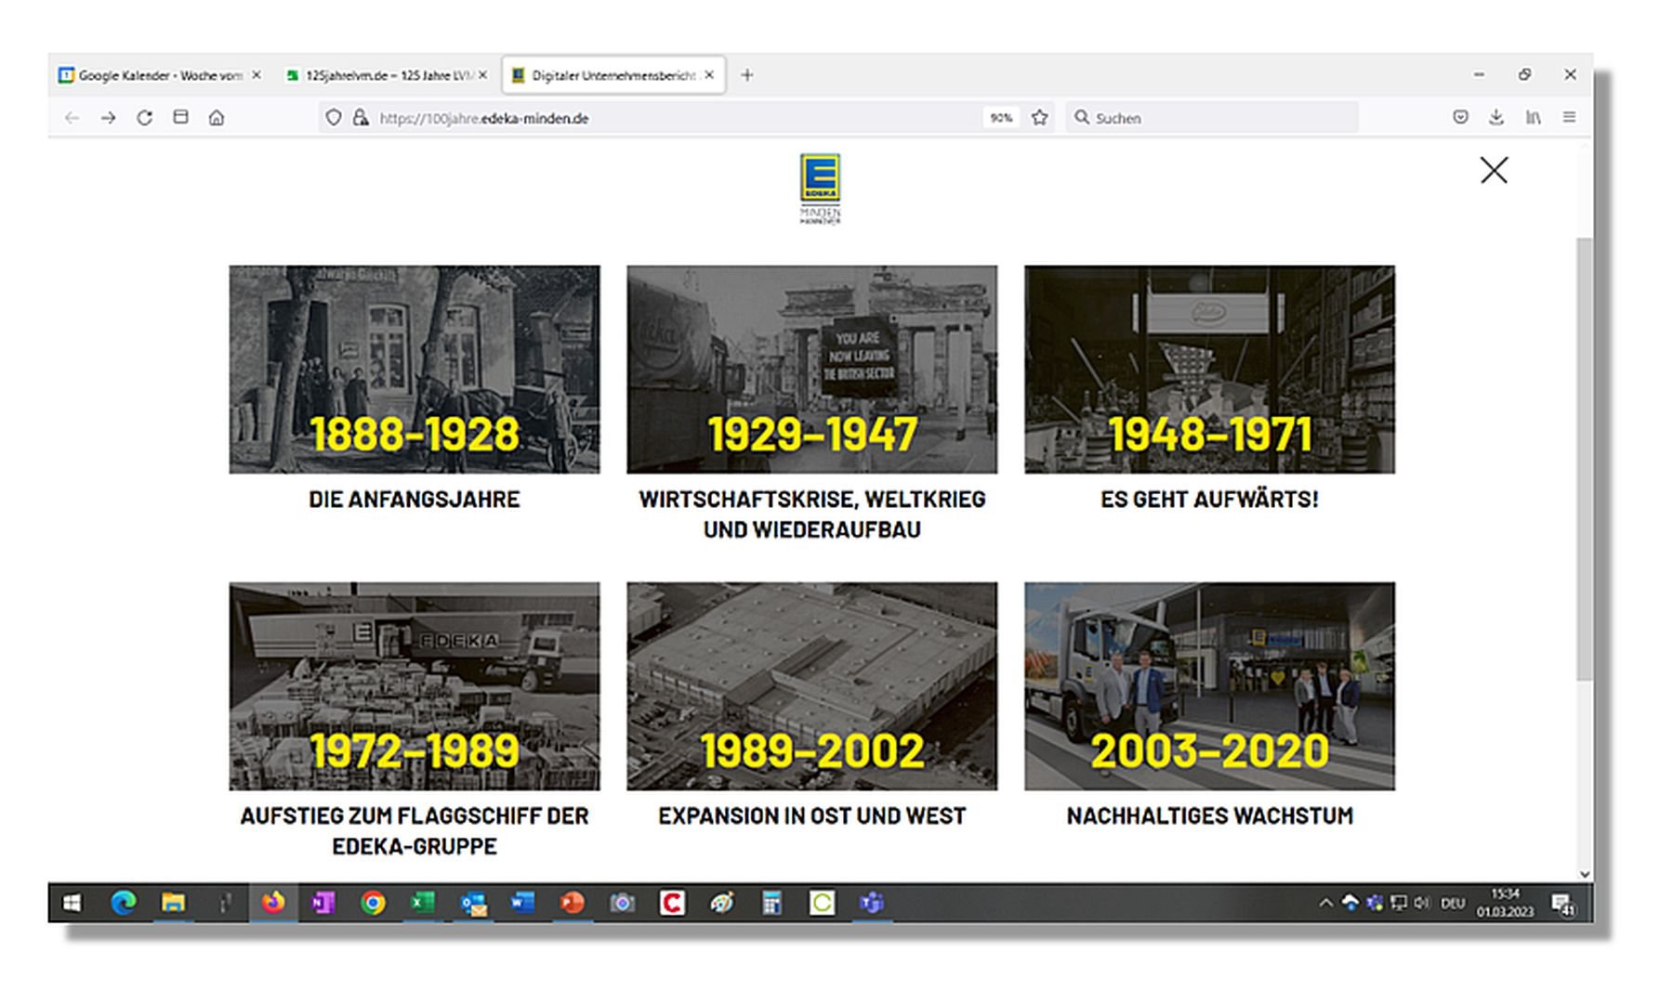Open Excel from the Windows taskbar
1673x1003 pixels.
[x=423, y=903]
